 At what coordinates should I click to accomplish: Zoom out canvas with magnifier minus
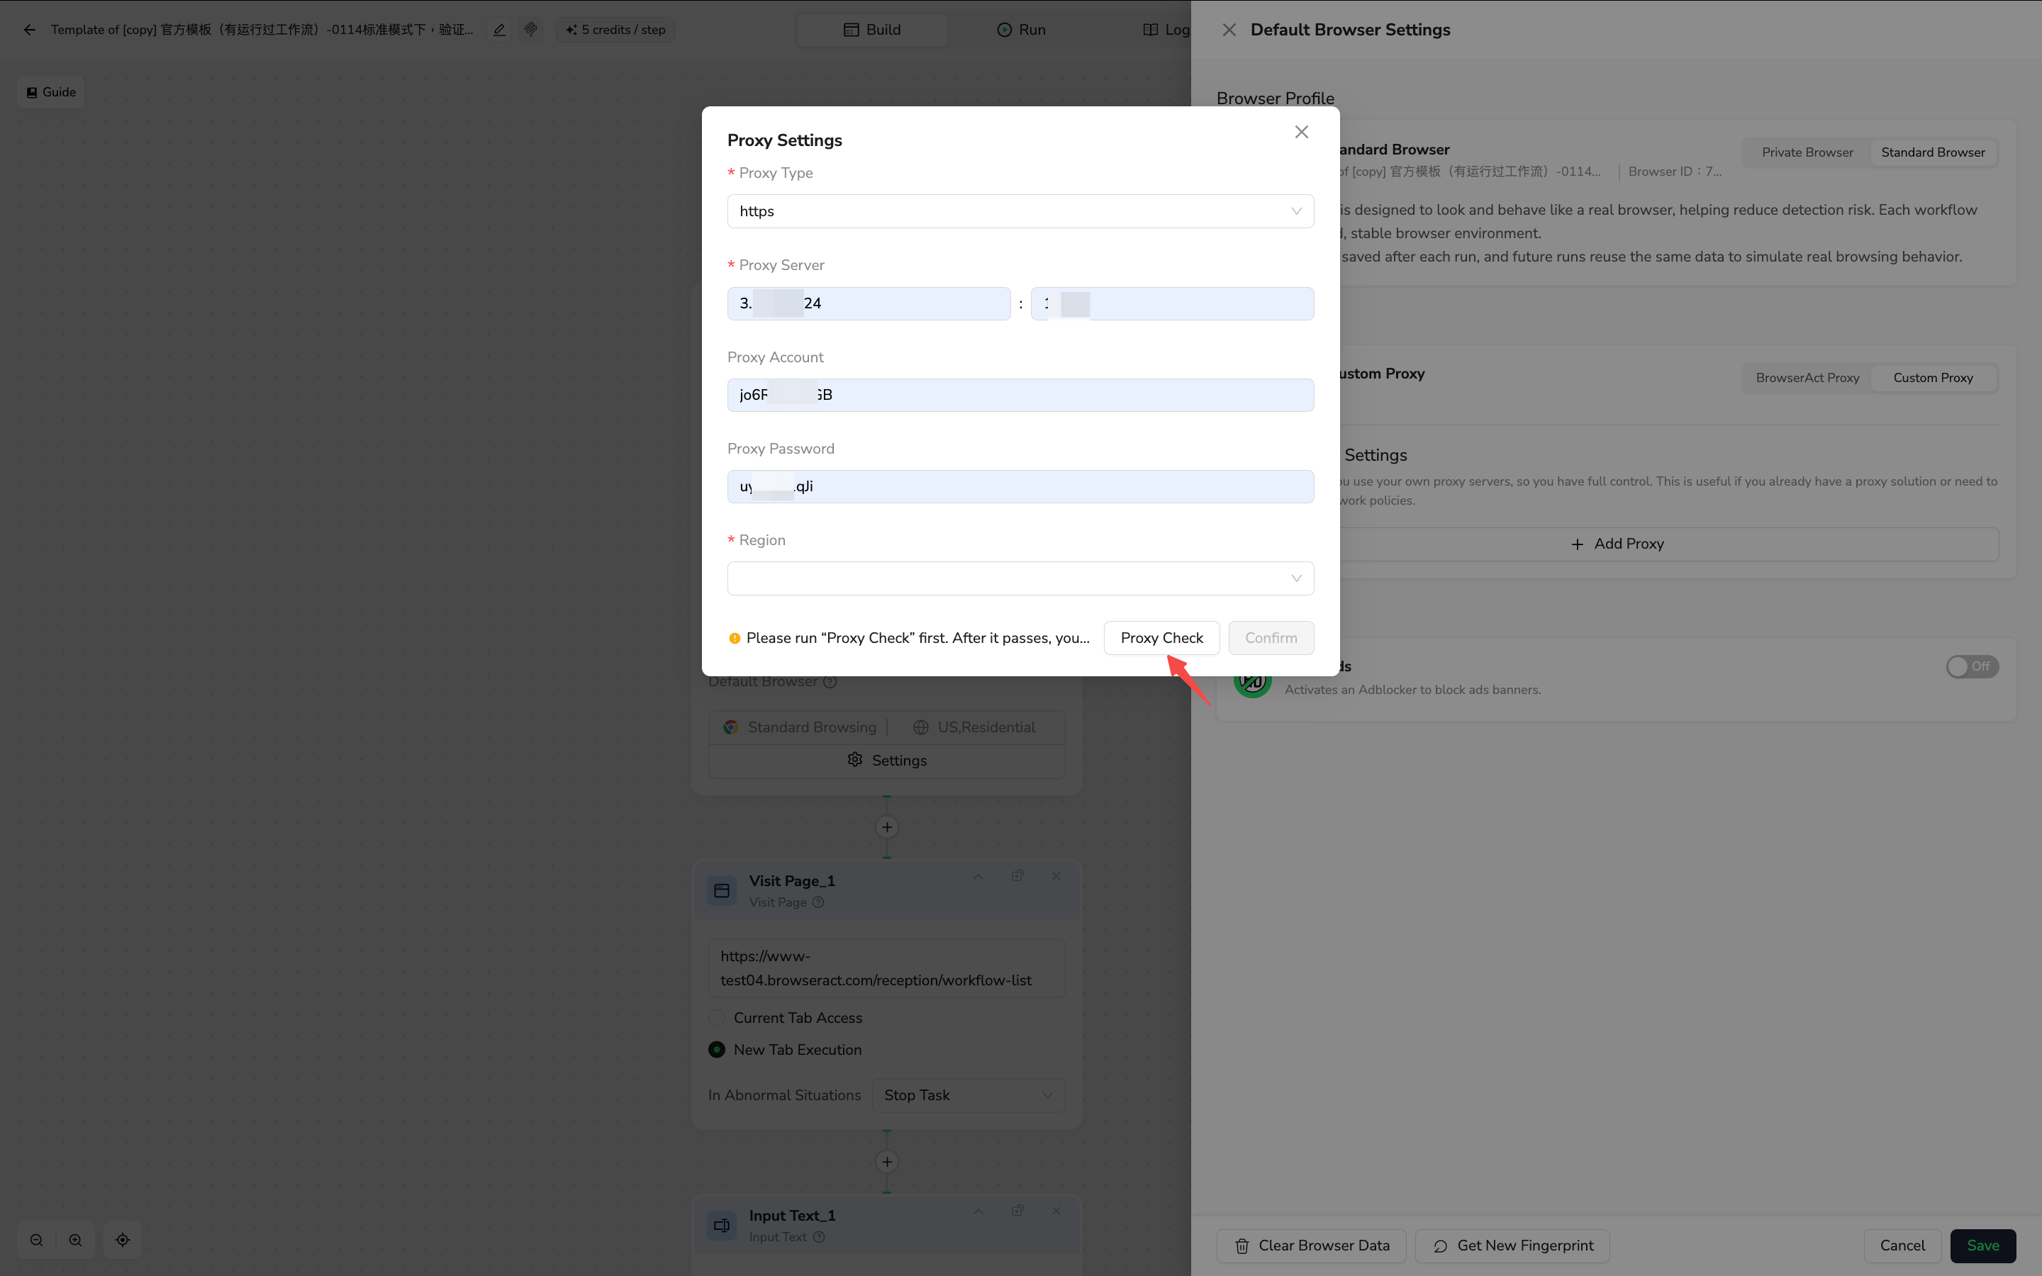pyautogui.click(x=36, y=1240)
